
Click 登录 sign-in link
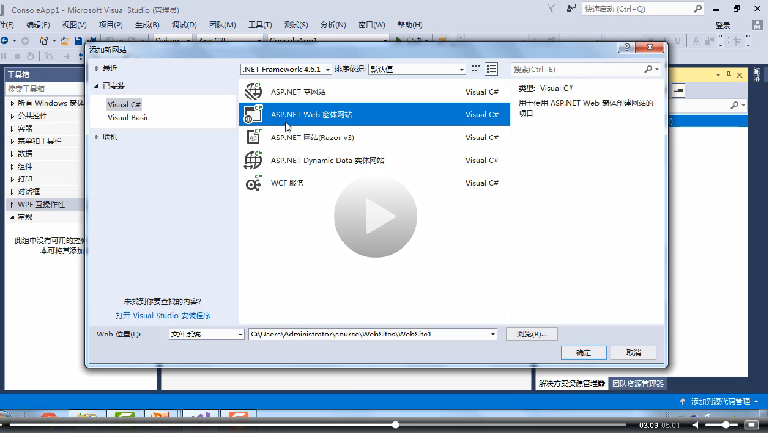click(x=723, y=25)
